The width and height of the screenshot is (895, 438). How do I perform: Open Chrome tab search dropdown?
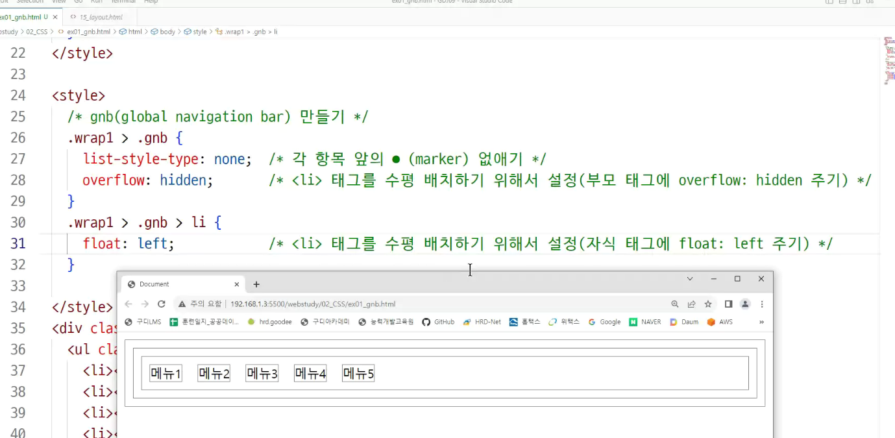pos(690,278)
